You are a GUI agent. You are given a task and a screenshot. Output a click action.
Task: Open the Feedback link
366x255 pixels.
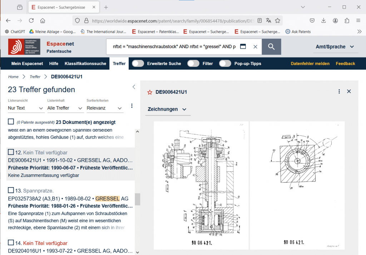point(345,64)
